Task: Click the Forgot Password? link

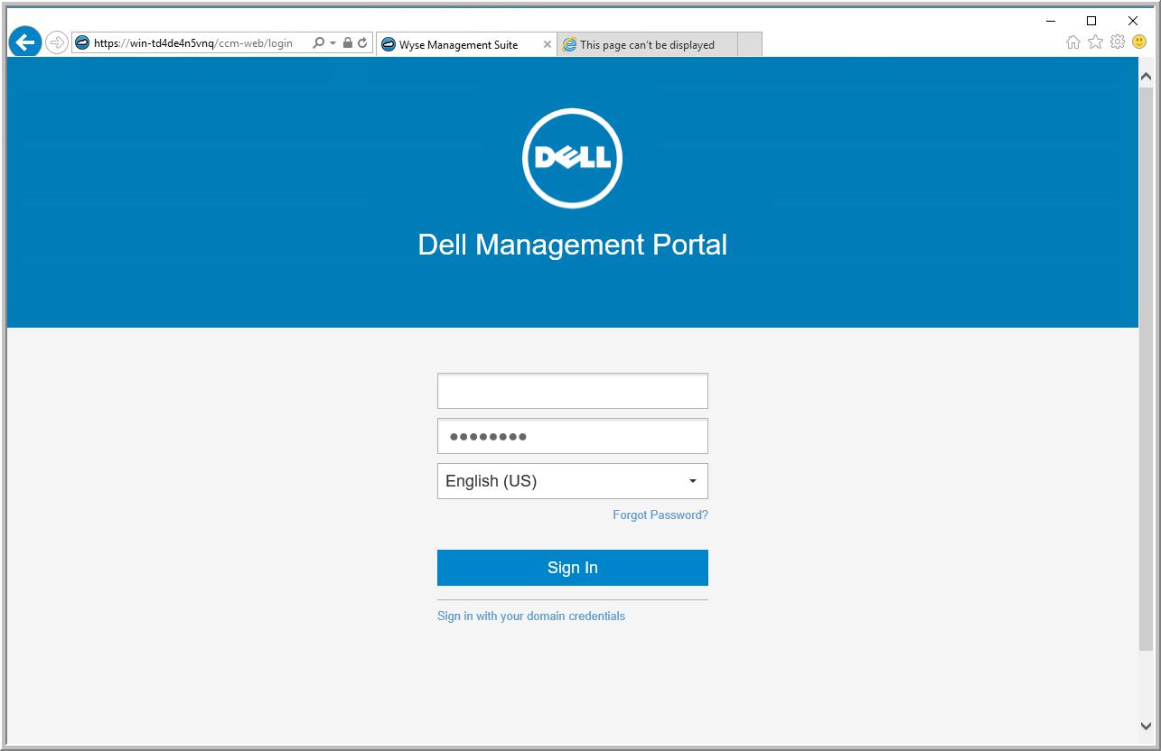Action: click(660, 515)
